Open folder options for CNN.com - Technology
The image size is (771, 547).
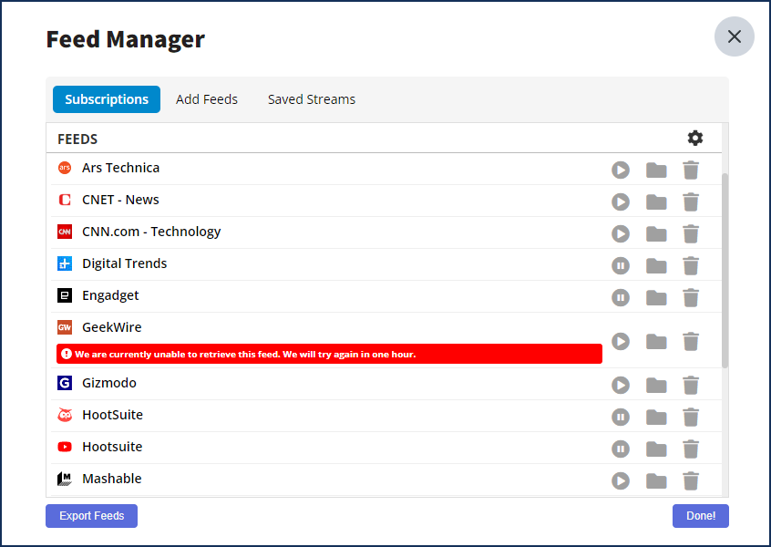(x=656, y=233)
